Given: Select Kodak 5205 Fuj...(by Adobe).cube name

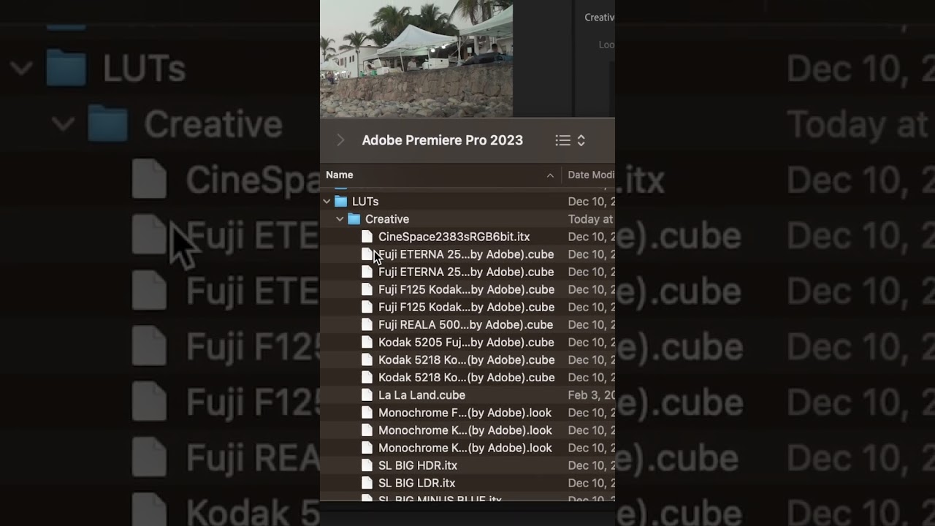Looking at the screenshot, I should pos(466,342).
